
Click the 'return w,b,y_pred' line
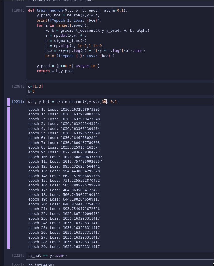pyautogui.click(x=55, y=71)
